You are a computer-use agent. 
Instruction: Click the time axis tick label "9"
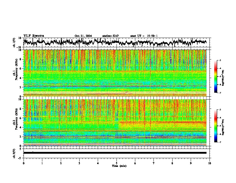(x=191, y=163)
